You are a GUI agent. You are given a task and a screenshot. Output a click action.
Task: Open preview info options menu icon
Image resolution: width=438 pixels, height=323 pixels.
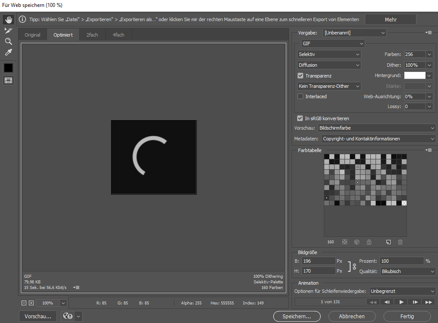coord(76,288)
